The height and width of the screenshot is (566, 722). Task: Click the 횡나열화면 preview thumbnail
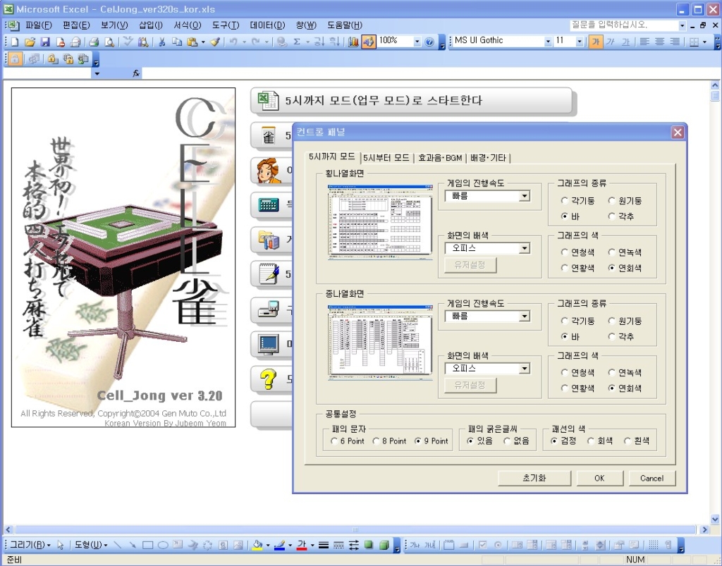380,222
